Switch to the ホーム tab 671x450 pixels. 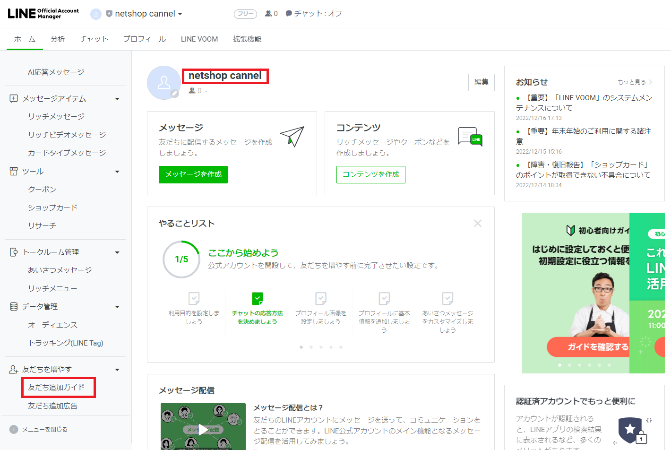click(25, 39)
